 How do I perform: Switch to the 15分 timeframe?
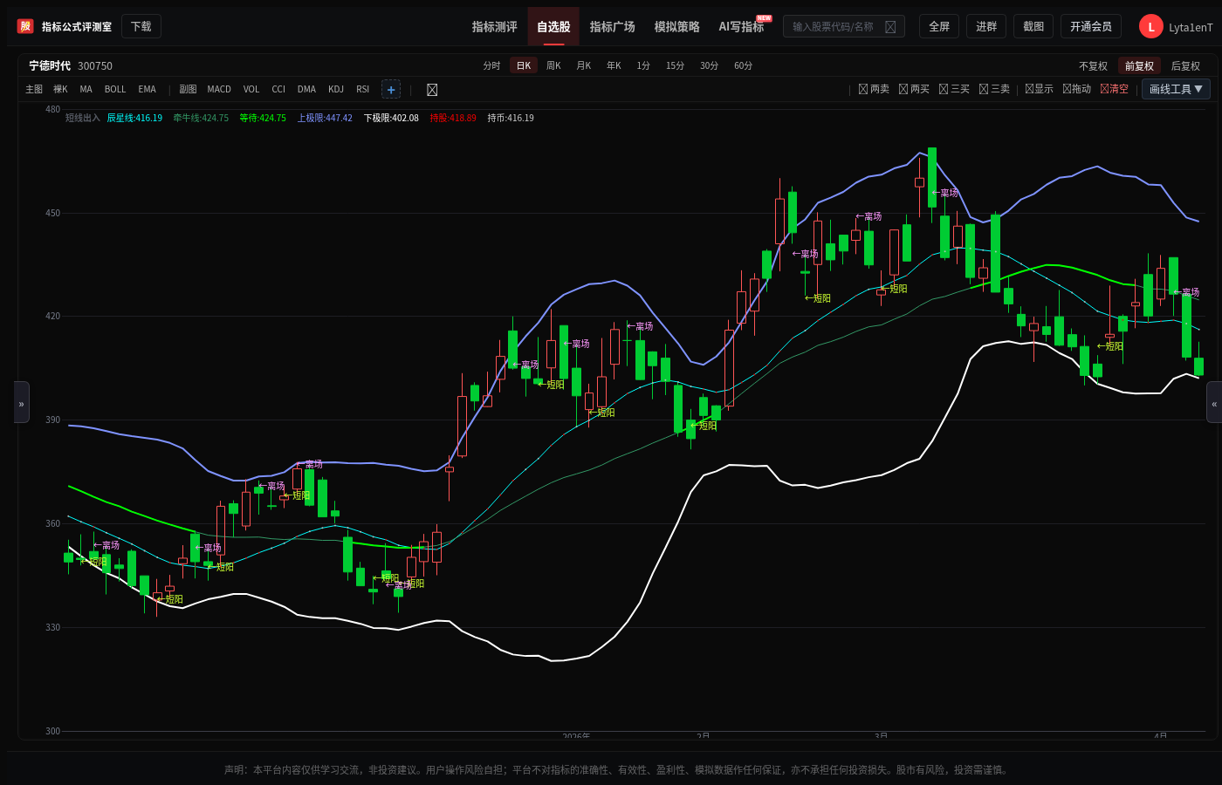point(675,66)
